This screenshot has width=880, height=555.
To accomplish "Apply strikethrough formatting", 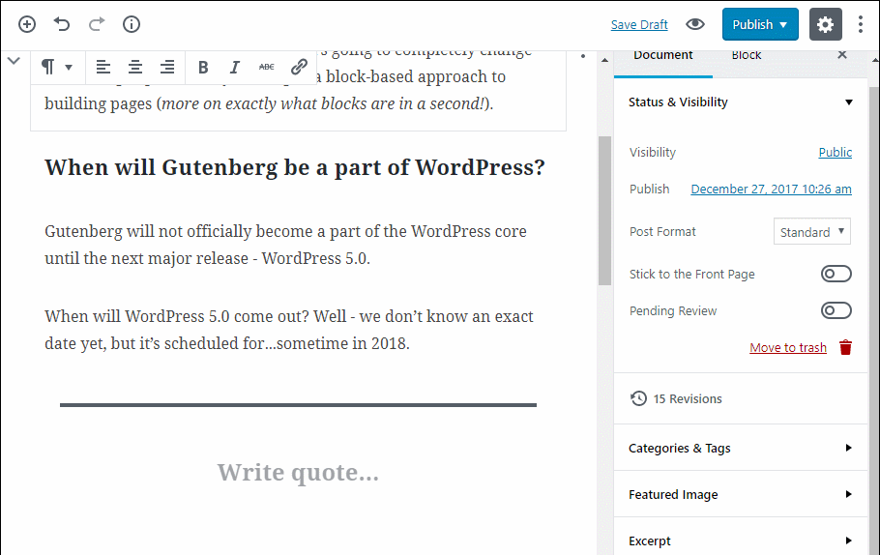I will pos(267,68).
